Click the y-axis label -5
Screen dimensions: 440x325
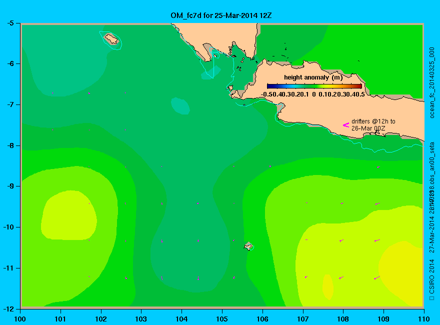[x=10, y=23]
